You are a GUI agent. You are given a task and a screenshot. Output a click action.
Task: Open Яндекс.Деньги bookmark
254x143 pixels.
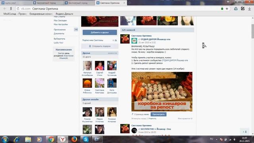click(x=64, y=14)
